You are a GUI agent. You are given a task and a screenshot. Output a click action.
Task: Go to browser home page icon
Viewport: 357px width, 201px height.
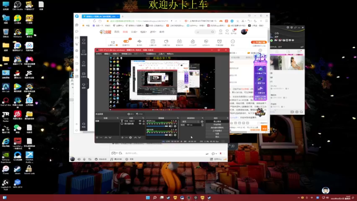[100, 21]
